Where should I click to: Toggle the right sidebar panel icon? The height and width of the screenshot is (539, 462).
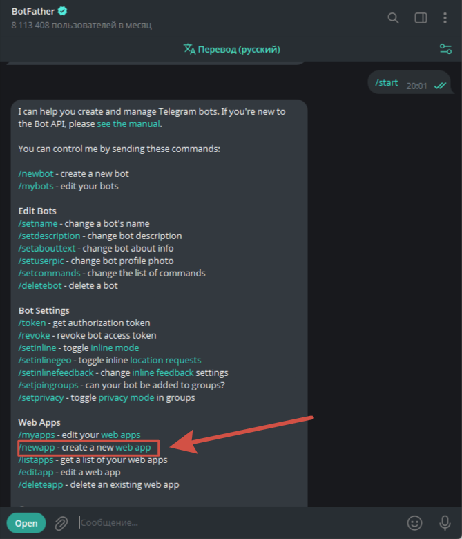pos(421,18)
